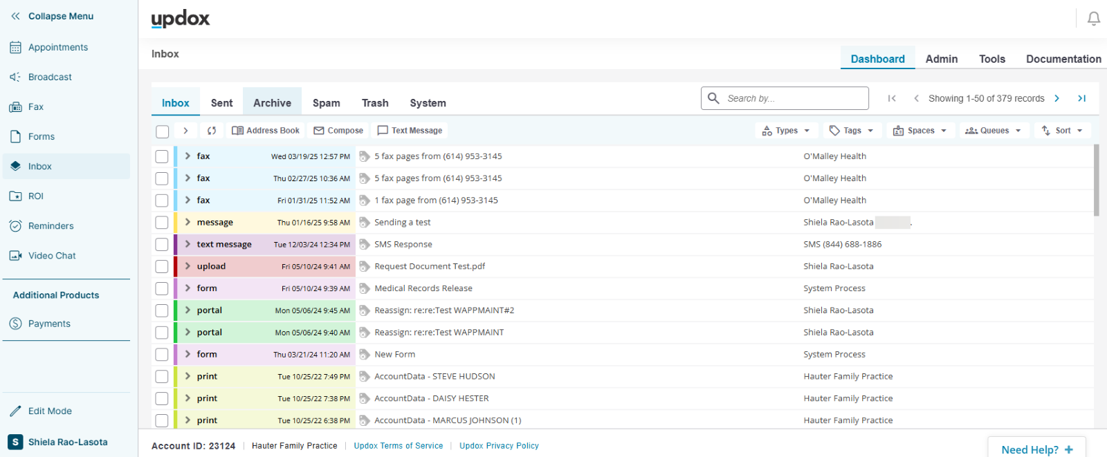Open Reminders from the sidebar
Image resolution: width=1107 pixels, height=457 pixels.
click(51, 225)
